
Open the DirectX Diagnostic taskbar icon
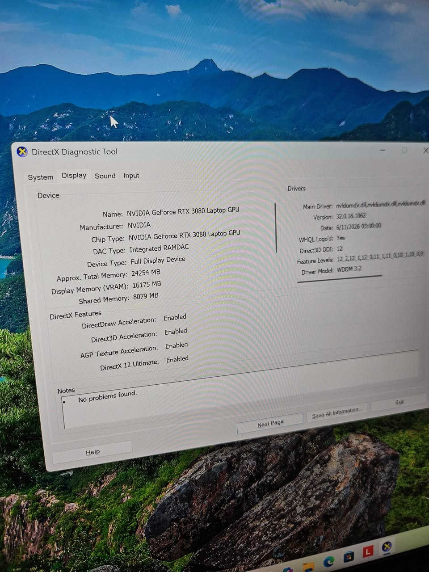[x=387, y=547]
